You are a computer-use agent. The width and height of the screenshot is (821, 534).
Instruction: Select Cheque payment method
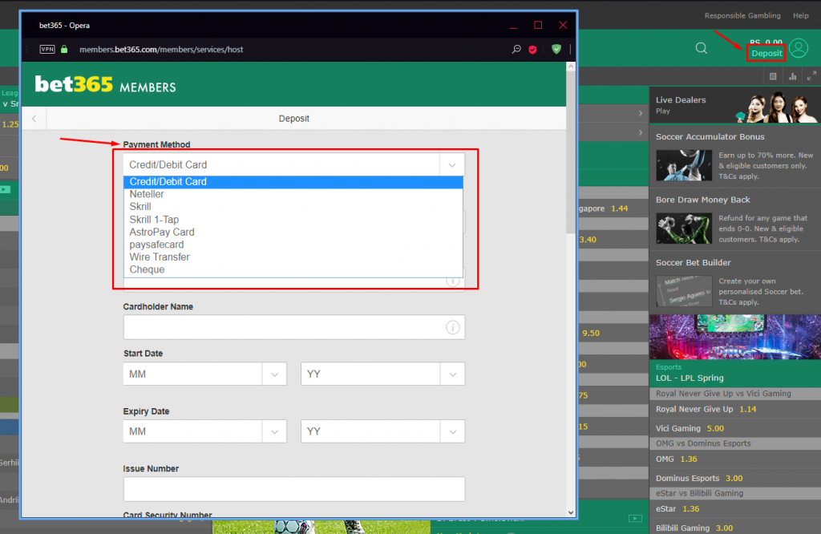pos(293,269)
